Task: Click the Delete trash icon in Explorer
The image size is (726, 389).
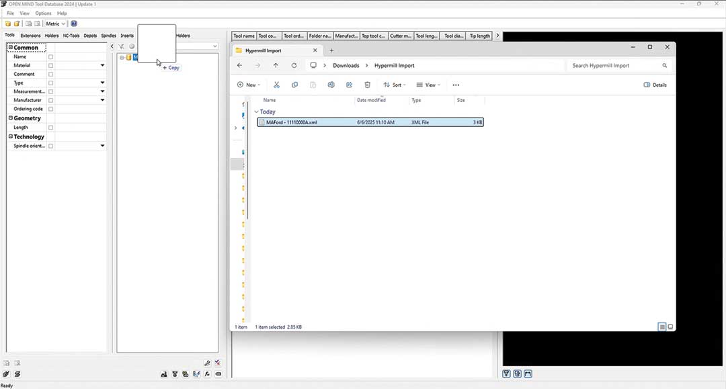Action: [x=367, y=85]
